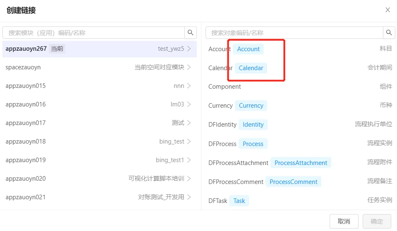Choose the DFTask Task tag
The height and width of the screenshot is (231, 397).
239,201
